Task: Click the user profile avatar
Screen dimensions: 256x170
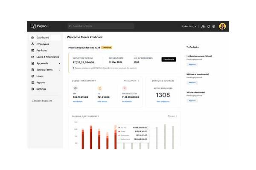Action: pyautogui.click(x=222, y=26)
